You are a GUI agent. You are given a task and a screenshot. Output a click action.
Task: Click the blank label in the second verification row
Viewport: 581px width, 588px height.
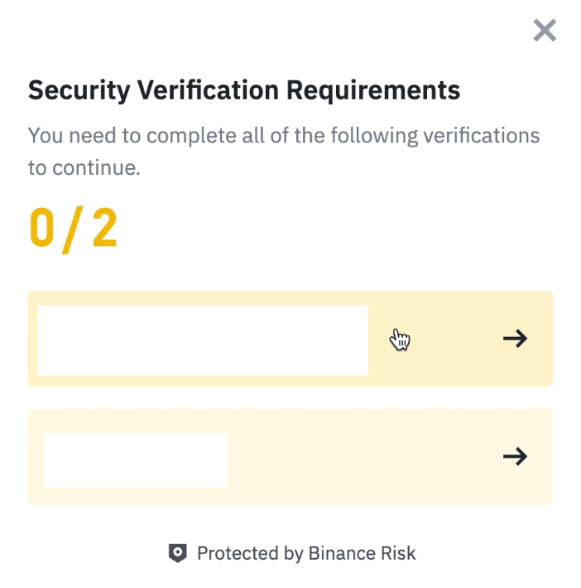tap(135, 460)
